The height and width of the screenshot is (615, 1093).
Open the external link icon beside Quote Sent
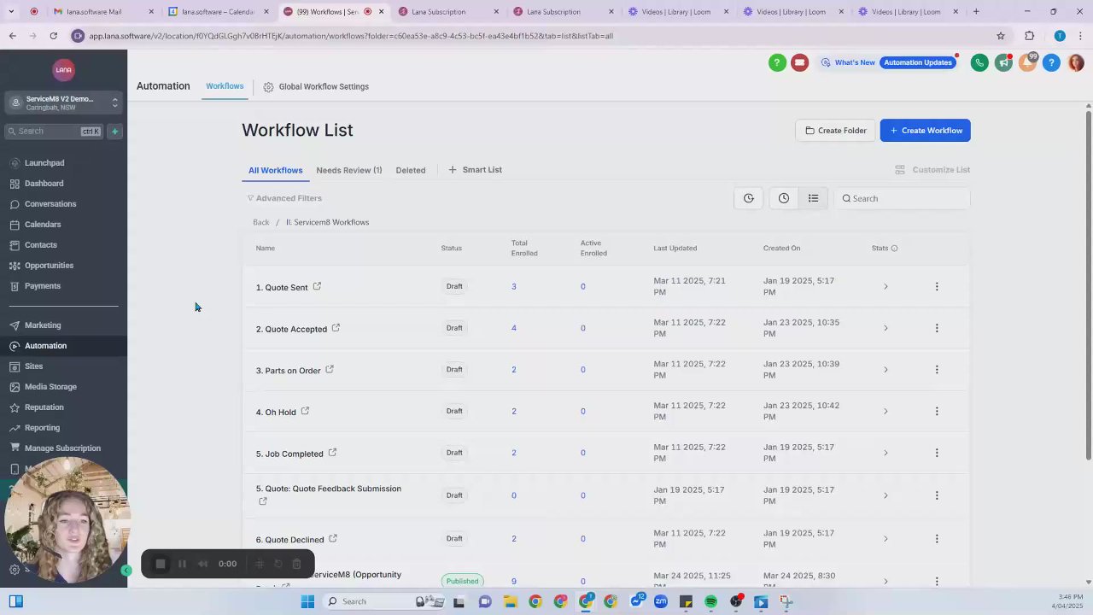pyautogui.click(x=317, y=286)
